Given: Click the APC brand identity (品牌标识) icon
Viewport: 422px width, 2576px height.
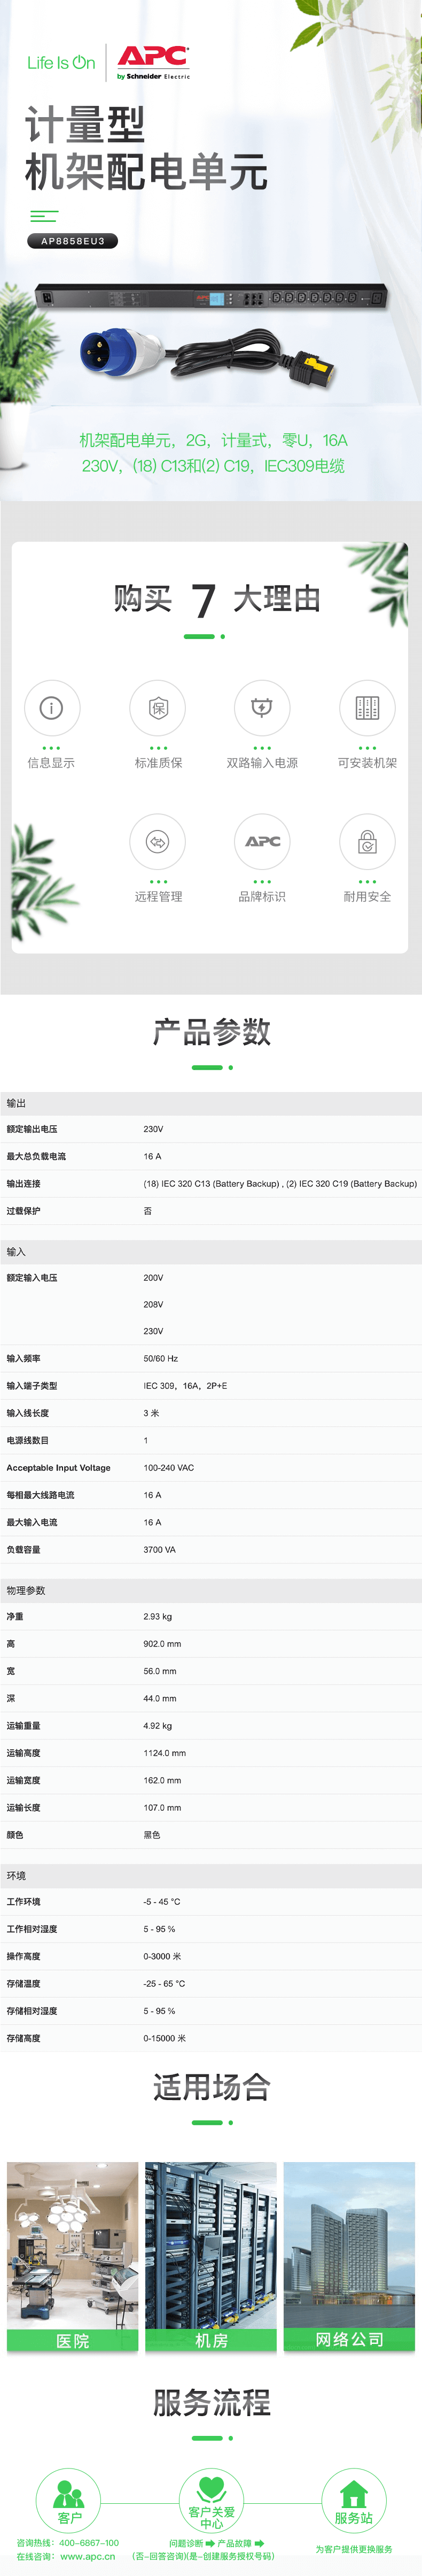Looking at the screenshot, I should coord(262,842).
